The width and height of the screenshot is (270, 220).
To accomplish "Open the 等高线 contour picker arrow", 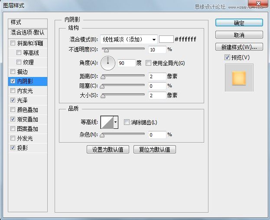I will click(116, 122).
